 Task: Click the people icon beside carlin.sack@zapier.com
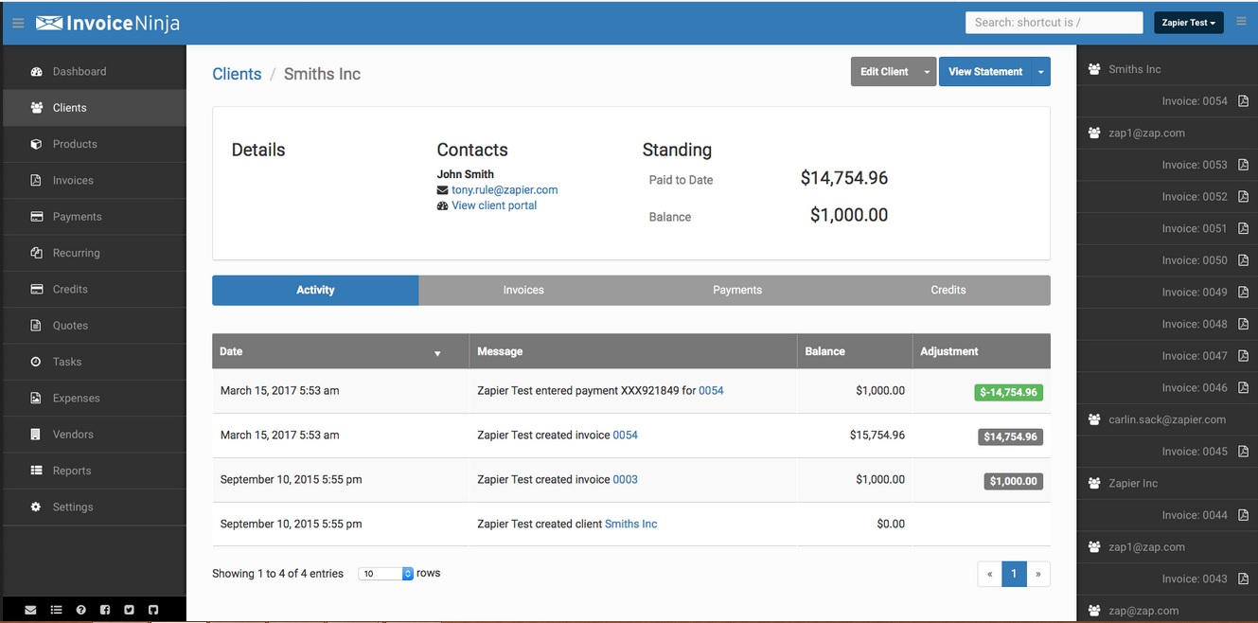(1094, 419)
